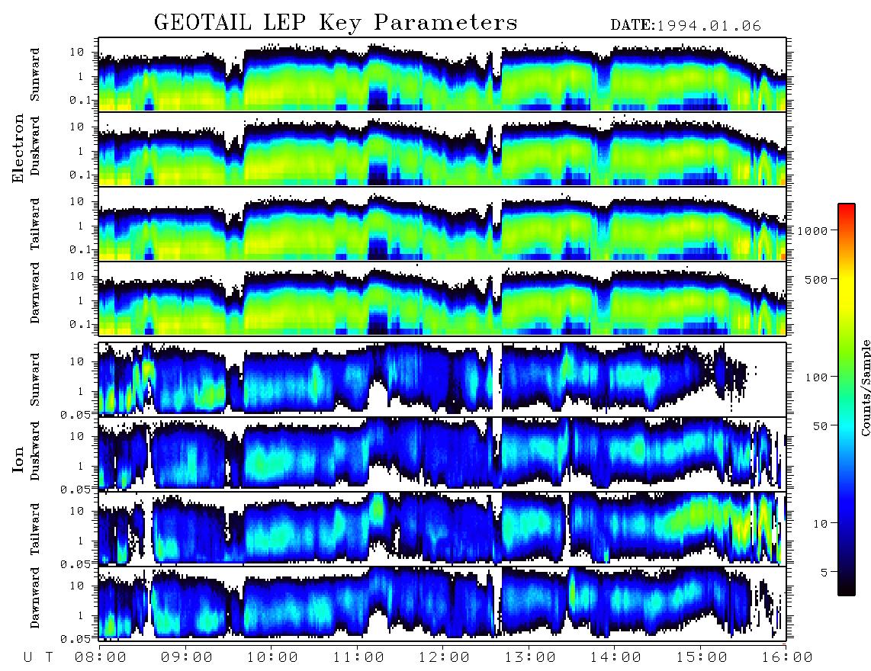Image resolution: width=871 pixels, height=671 pixels.
Task: Click the "U T" time axis label
Action: (38, 657)
